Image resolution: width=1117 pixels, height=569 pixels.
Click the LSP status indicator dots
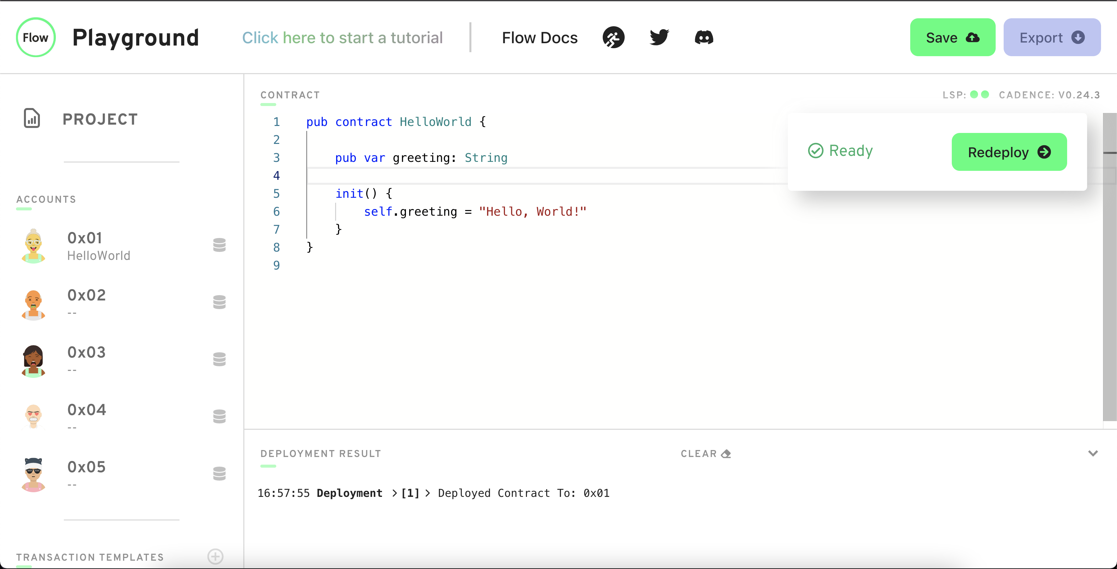[x=980, y=94]
